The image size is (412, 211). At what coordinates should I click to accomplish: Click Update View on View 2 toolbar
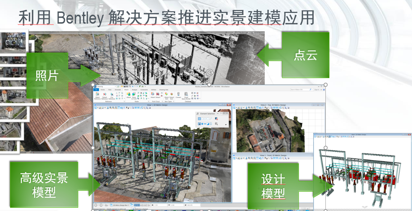tap(247, 108)
